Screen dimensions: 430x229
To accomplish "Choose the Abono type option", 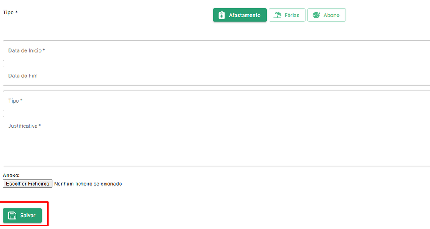I will point(326,15).
